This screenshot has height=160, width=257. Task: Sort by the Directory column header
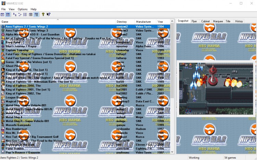pyautogui.click(x=125, y=22)
